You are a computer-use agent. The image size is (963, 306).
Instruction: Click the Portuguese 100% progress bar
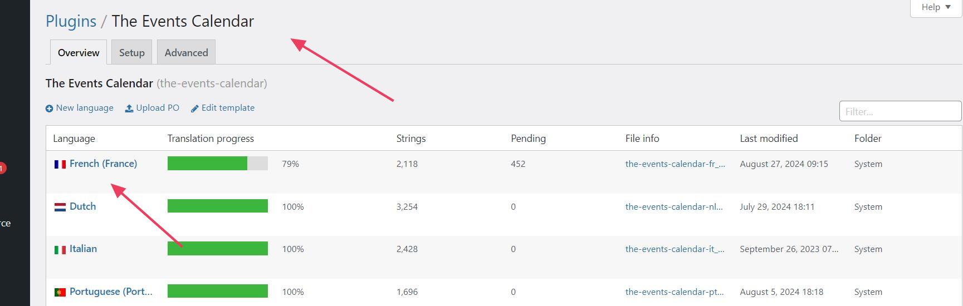click(x=218, y=291)
